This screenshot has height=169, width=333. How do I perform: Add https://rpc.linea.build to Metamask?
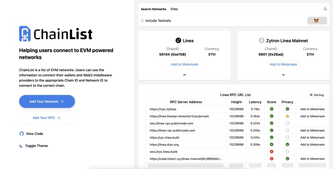pyautogui.click(x=313, y=138)
